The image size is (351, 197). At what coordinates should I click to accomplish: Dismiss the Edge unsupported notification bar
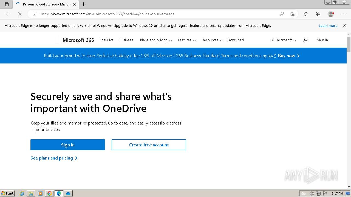[344, 26]
